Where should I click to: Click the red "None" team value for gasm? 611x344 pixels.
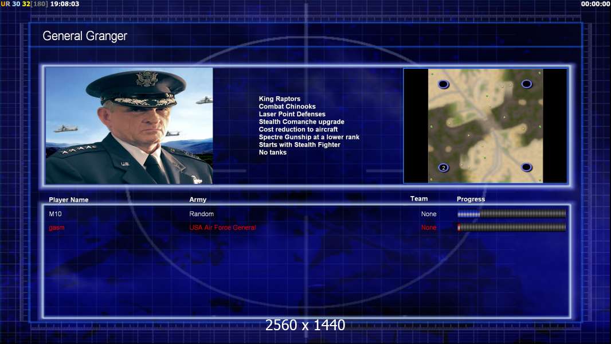click(429, 228)
